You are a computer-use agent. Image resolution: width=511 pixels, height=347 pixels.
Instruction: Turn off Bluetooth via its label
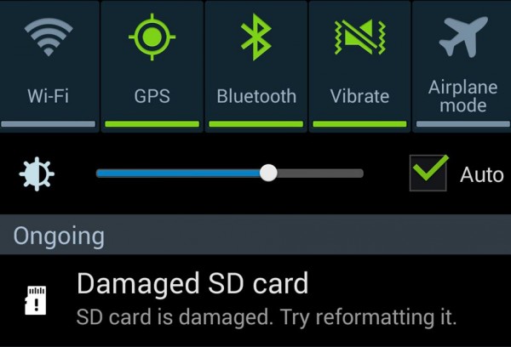[x=256, y=96]
